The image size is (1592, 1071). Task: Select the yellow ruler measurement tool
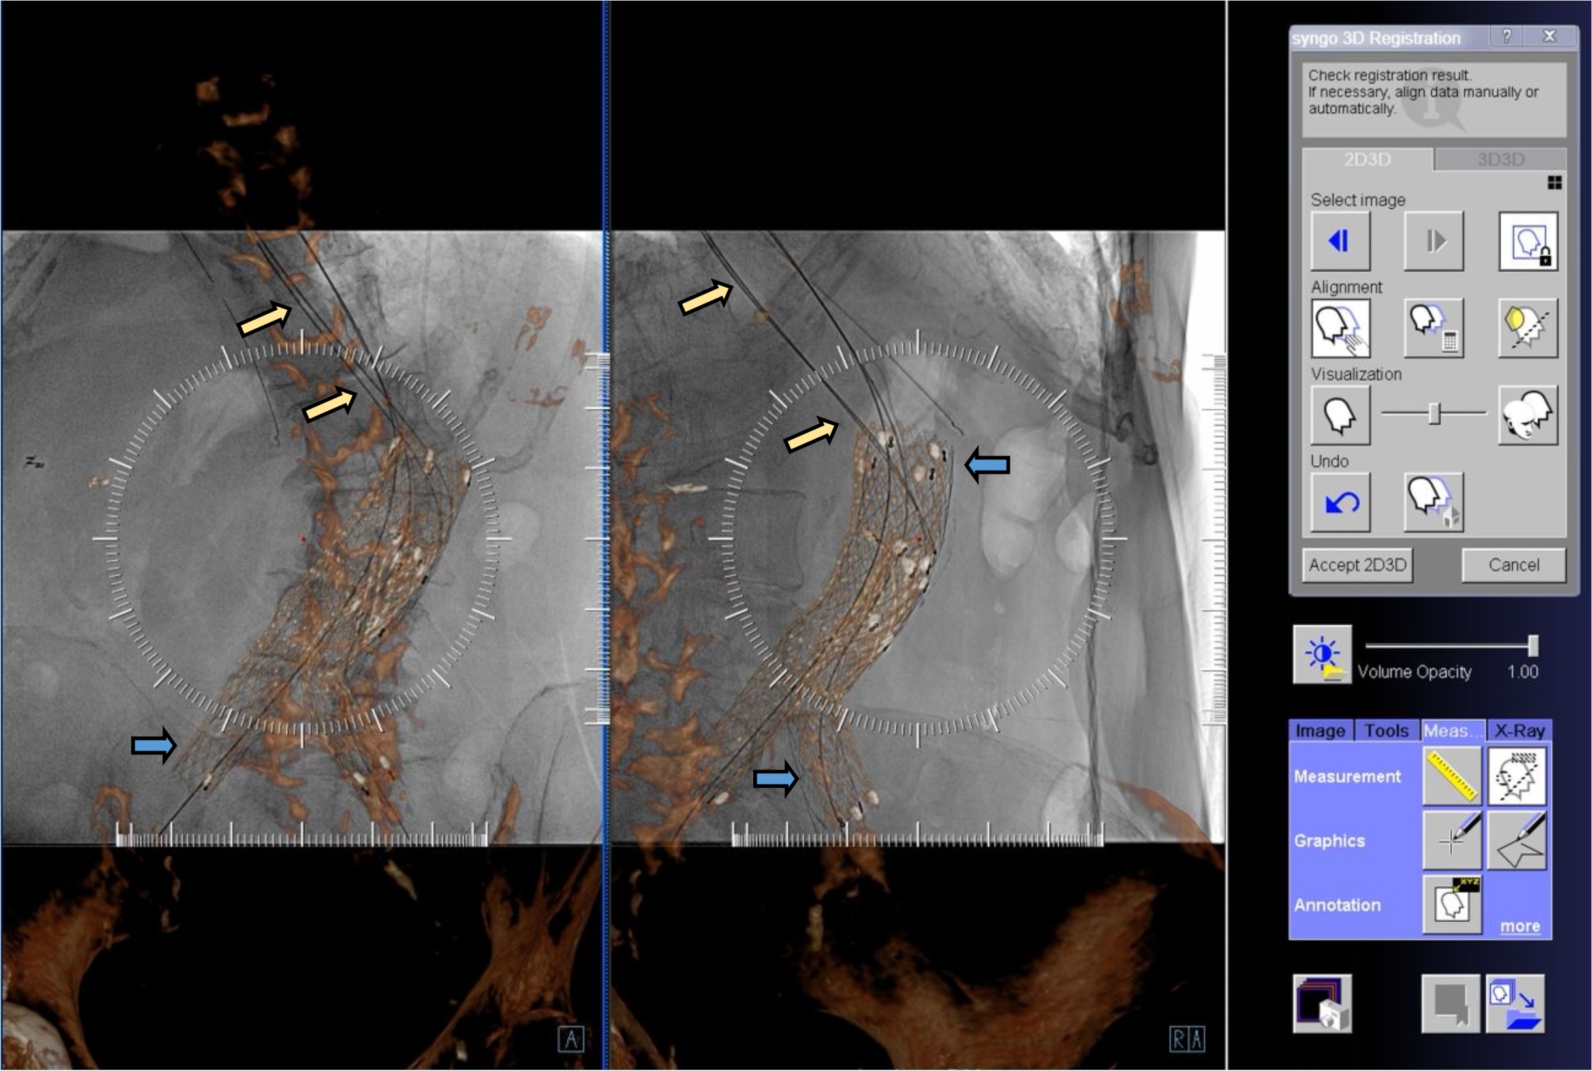[x=1451, y=776]
